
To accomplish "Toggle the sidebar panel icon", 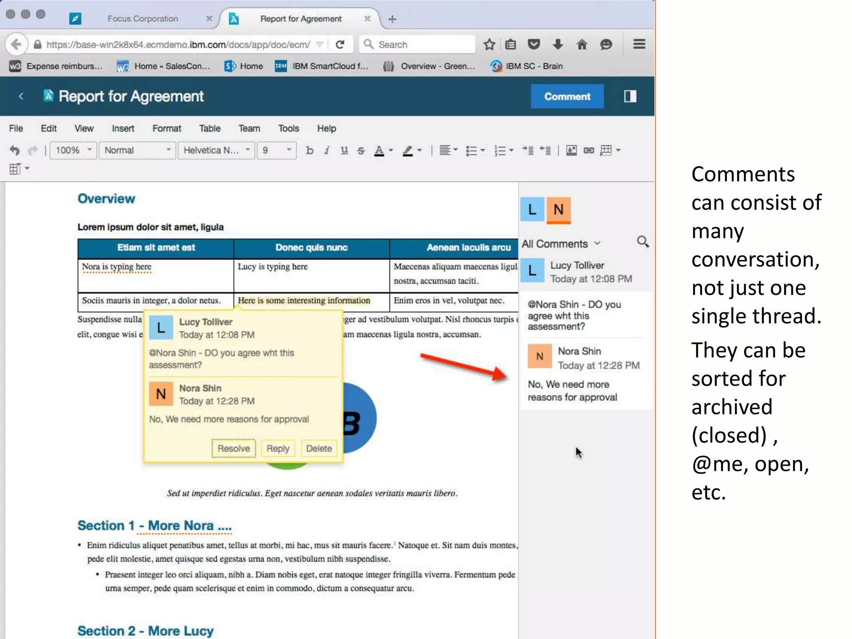I will (630, 97).
